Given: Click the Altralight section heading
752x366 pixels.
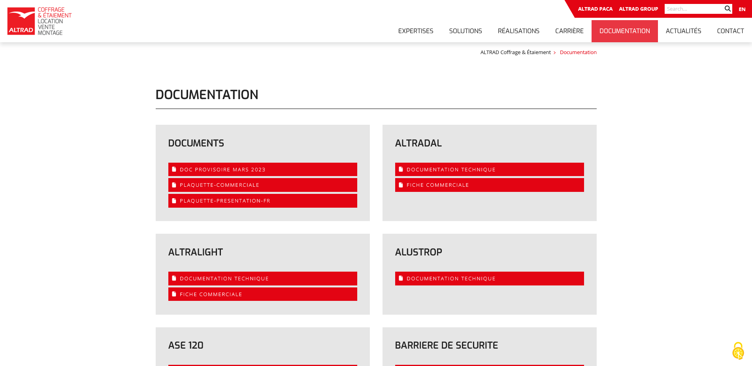Looking at the screenshot, I should [x=196, y=252].
